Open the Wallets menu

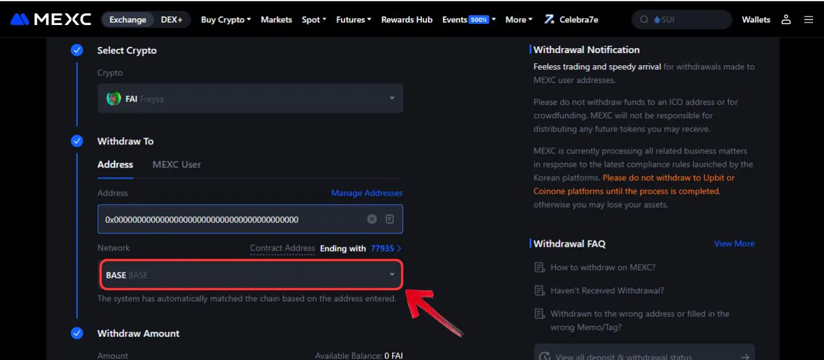coord(756,19)
